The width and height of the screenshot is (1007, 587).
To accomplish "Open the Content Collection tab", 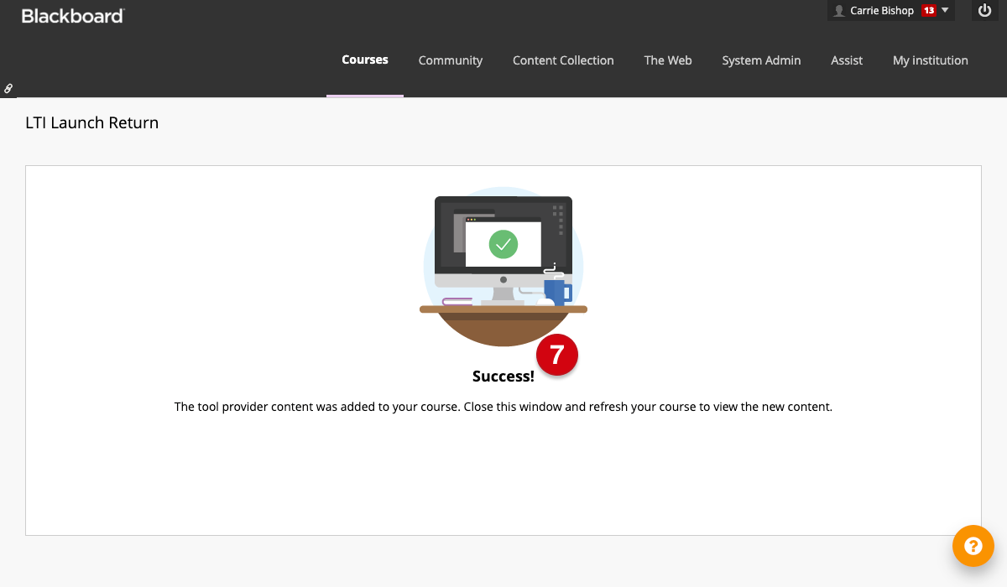I will pos(563,60).
